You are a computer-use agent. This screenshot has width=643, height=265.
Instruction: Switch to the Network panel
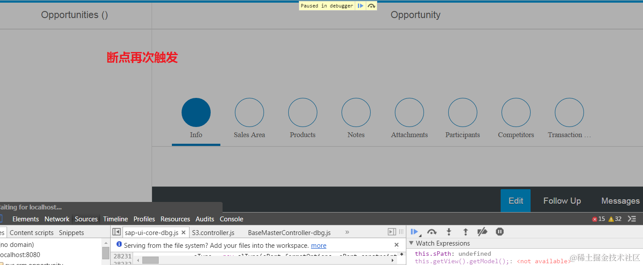(x=57, y=219)
